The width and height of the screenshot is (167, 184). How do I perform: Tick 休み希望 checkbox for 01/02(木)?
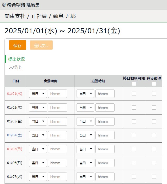(154, 108)
